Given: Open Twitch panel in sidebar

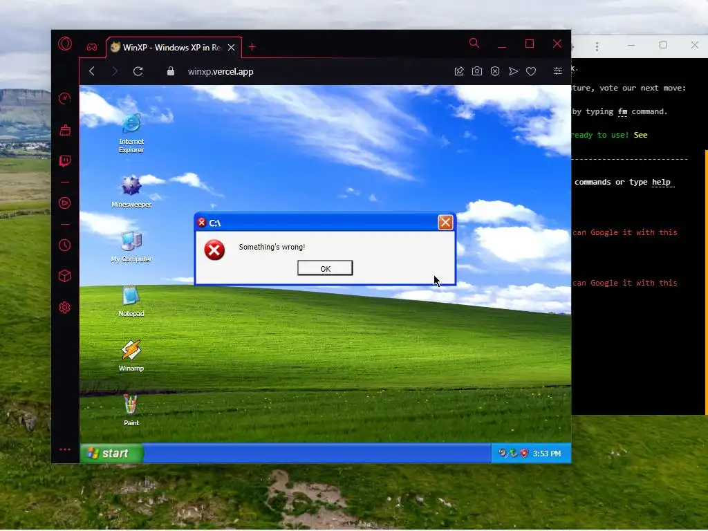Looking at the screenshot, I should point(65,161).
